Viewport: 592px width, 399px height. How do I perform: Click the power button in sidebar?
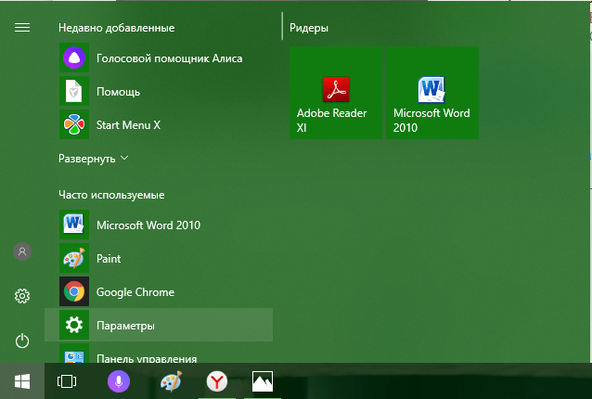[22, 341]
